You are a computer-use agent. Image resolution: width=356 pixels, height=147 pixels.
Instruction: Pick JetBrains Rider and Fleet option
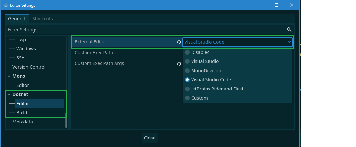point(187,89)
